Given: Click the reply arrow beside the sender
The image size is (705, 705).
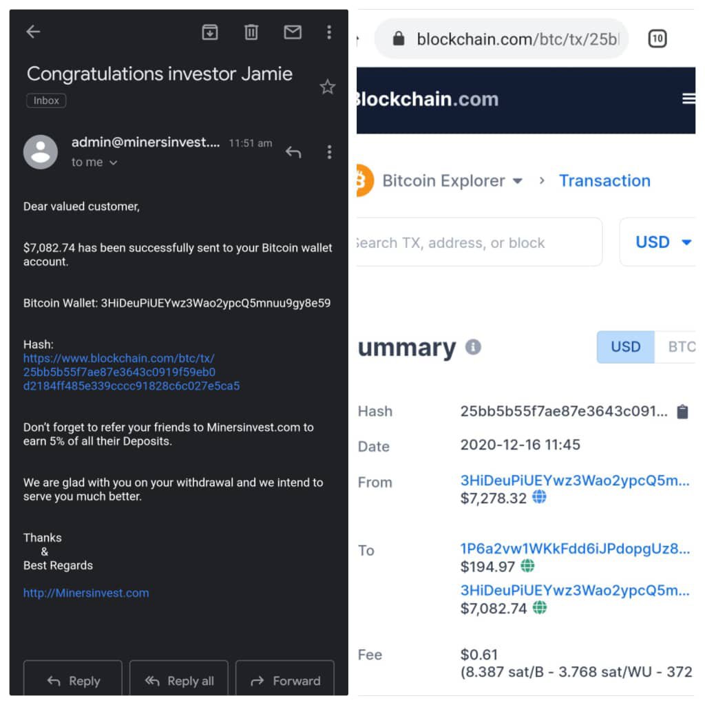Looking at the screenshot, I should [293, 151].
